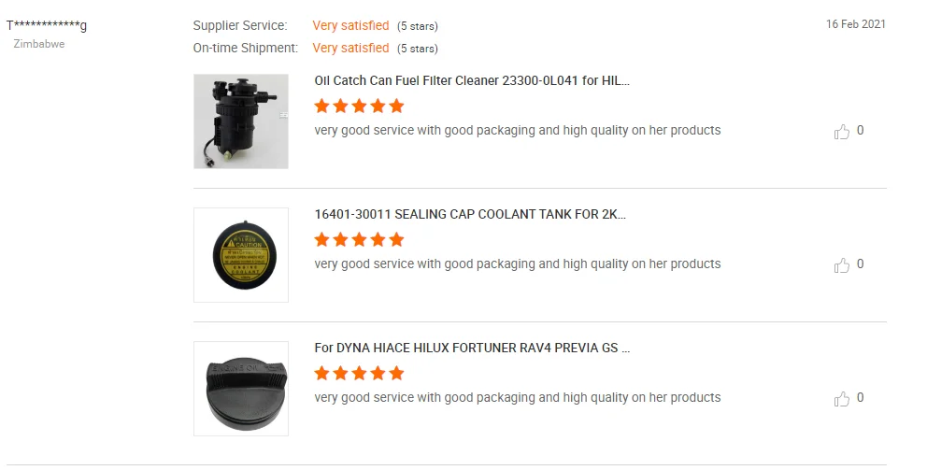The width and height of the screenshot is (927, 470).
Task: Like the DYNA HIACE HILUX oil cap review
Action: 841,398
